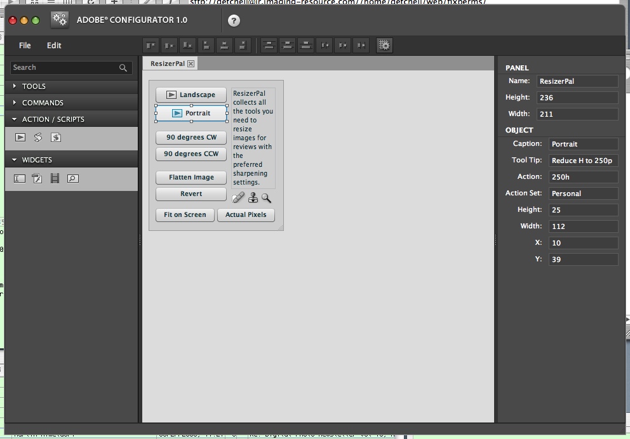Screen dimensions: 630x439
Task: Open the Edit menu
Action: pyautogui.click(x=54, y=46)
